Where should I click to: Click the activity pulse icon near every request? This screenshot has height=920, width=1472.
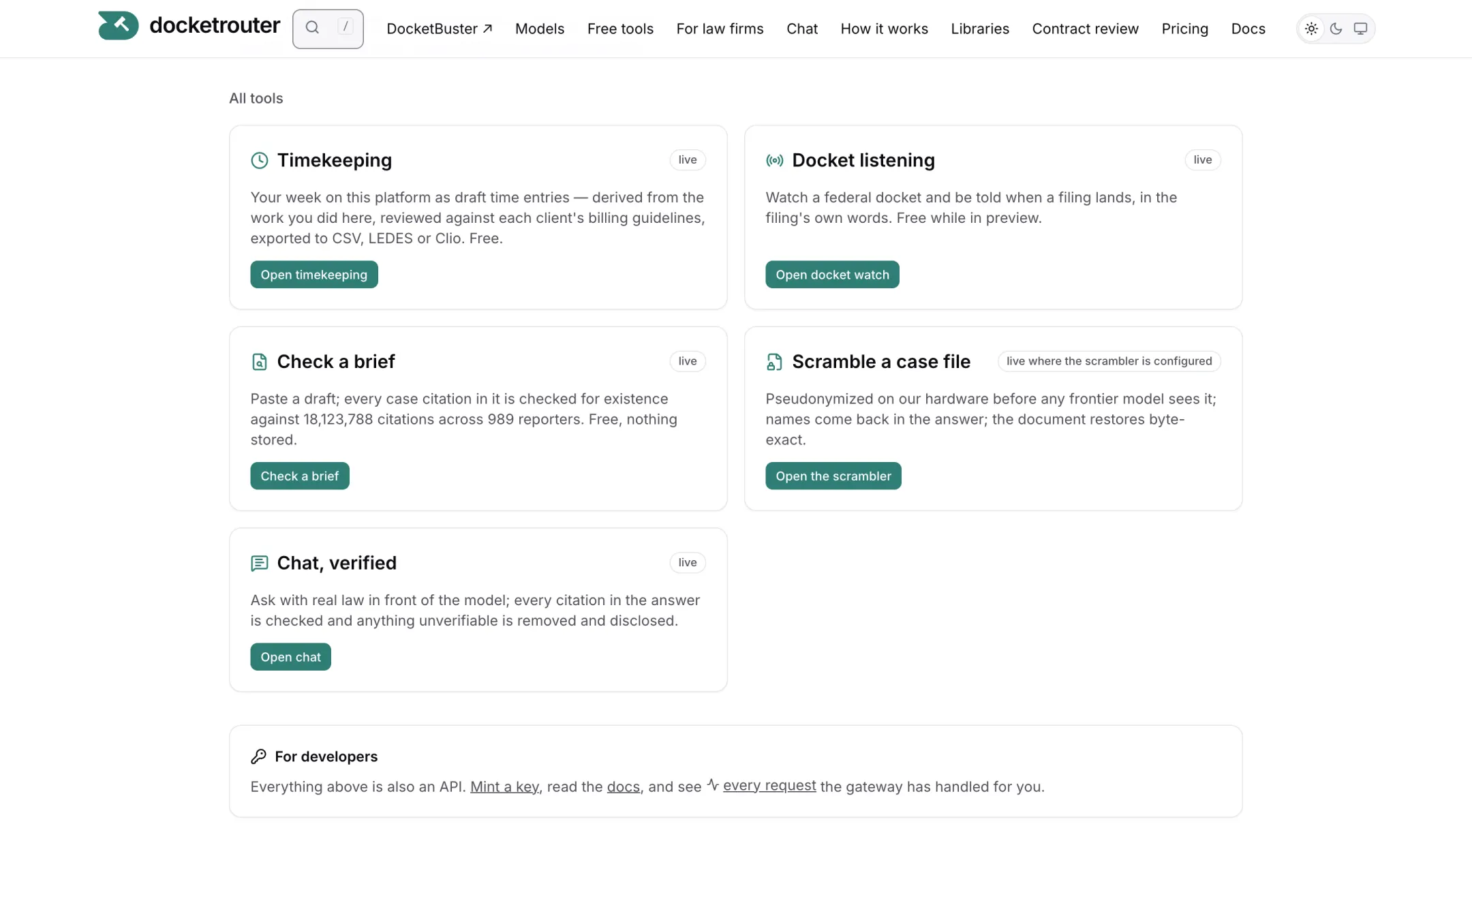coord(713,785)
